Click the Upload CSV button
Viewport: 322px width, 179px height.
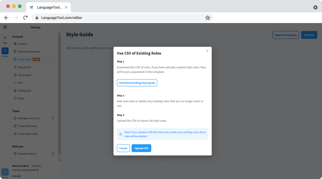141,148
